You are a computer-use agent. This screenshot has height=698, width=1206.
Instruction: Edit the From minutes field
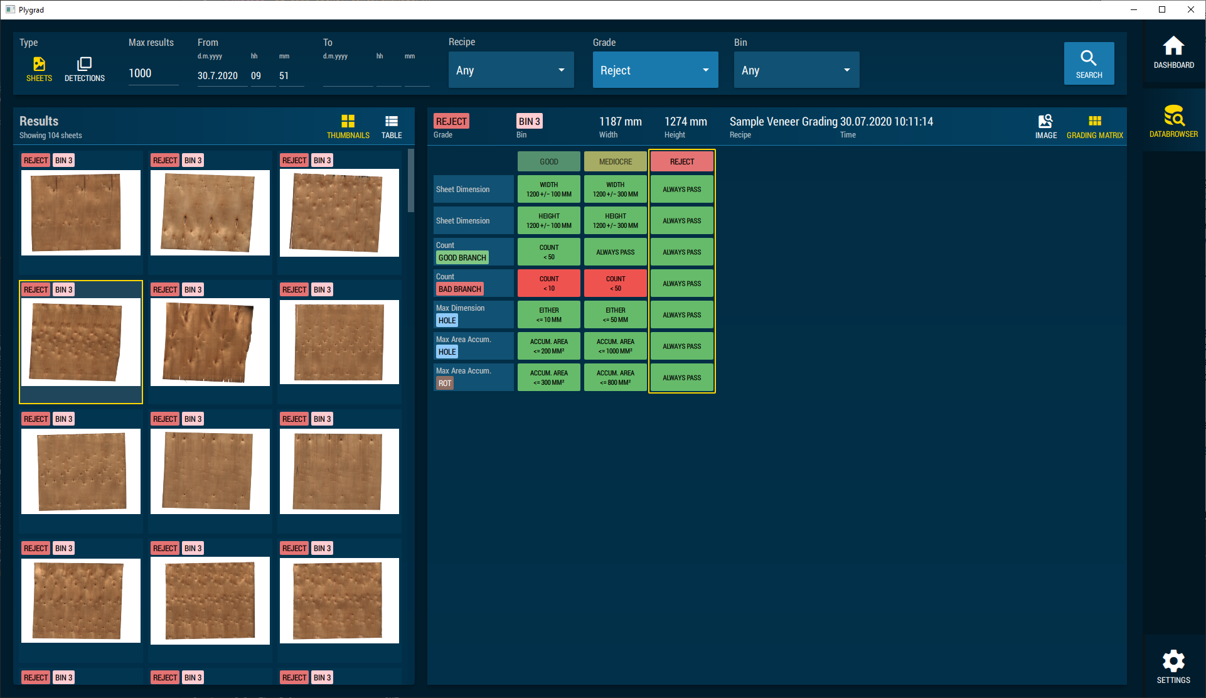[x=291, y=76]
